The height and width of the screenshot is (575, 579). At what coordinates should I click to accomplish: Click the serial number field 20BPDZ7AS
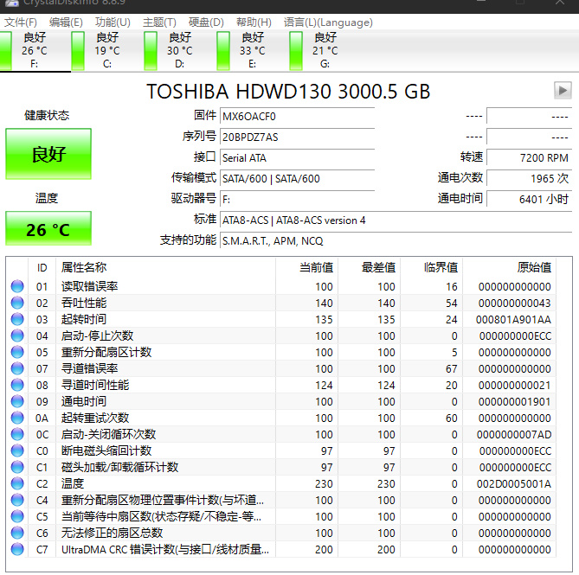[x=297, y=137]
